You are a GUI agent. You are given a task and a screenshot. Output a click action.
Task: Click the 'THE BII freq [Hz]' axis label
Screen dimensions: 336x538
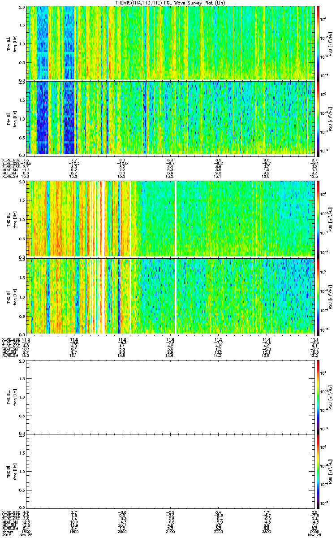11,471
